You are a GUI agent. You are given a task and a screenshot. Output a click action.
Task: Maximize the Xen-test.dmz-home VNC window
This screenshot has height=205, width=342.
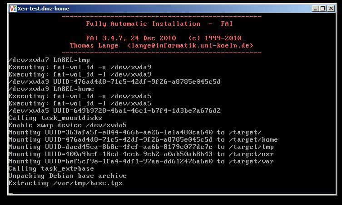coord(323,9)
